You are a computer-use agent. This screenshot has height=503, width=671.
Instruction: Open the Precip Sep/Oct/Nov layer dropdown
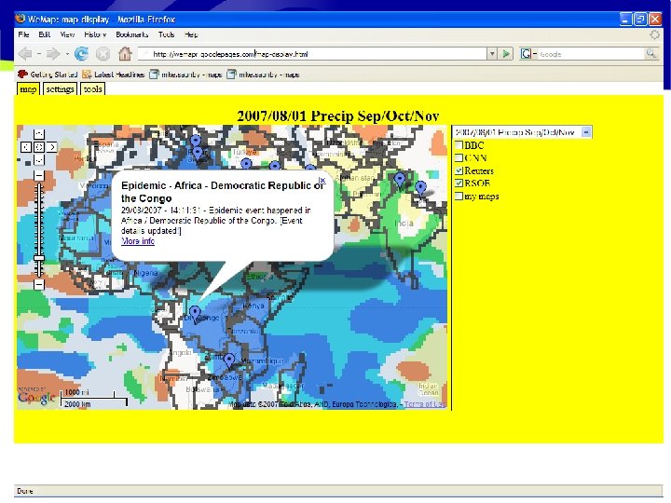pos(522,132)
